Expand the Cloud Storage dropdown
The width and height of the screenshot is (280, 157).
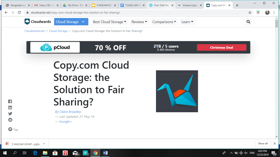pos(71,22)
